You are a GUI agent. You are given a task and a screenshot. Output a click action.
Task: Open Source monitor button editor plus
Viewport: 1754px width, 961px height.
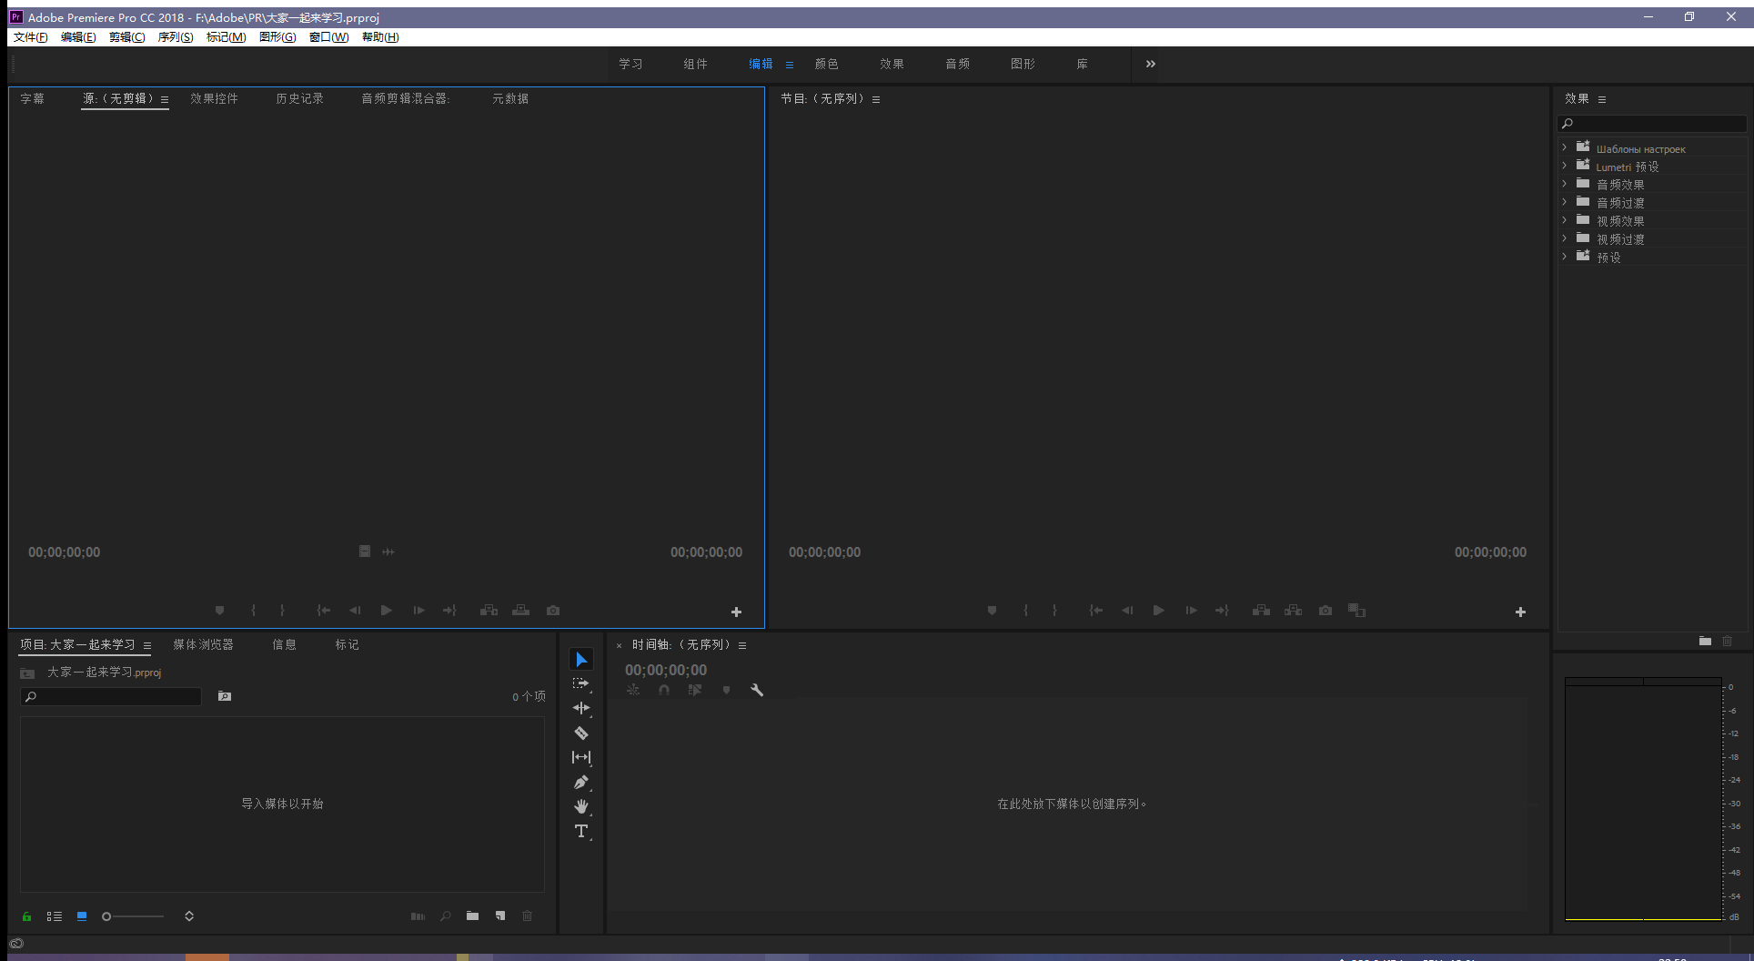coord(737,612)
